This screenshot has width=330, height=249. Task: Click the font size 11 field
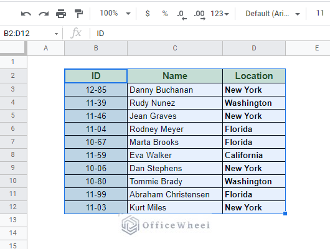click(320, 13)
